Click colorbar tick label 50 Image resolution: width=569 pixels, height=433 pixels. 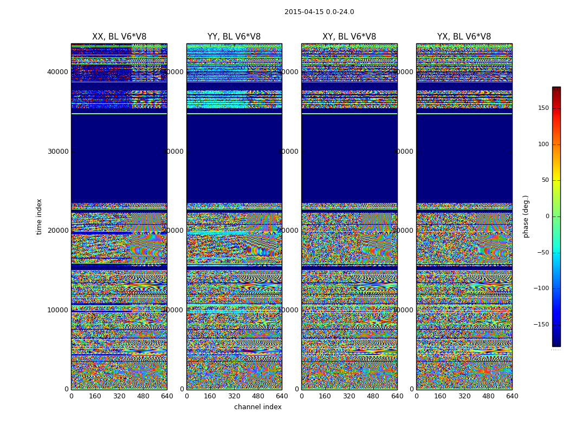[x=545, y=180]
